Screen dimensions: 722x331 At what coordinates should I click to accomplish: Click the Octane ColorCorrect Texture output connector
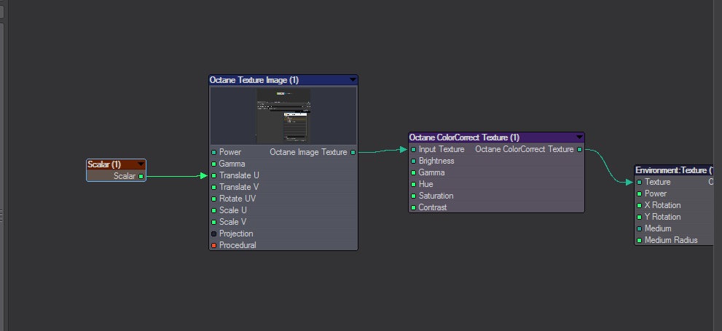pyautogui.click(x=579, y=149)
